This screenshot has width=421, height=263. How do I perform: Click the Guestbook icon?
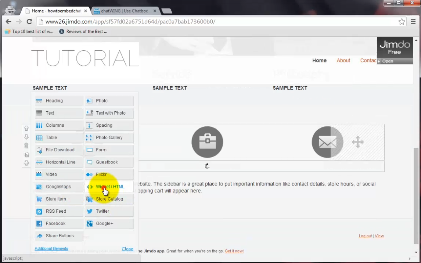89,162
